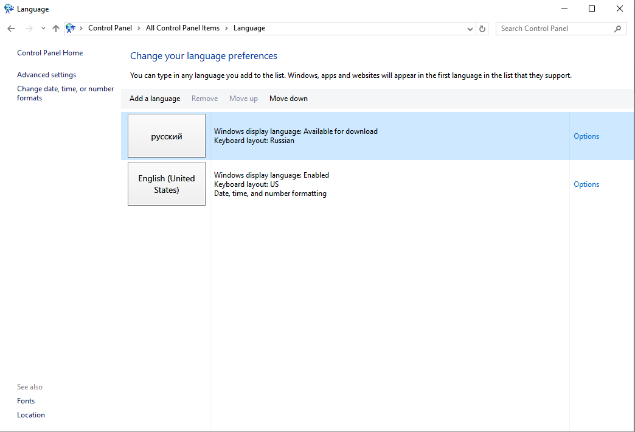Click the Language breadcrumb segment
This screenshot has width=635, height=432.
pos(249,28)
